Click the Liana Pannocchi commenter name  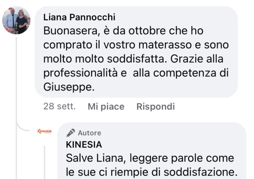point(79,17)
